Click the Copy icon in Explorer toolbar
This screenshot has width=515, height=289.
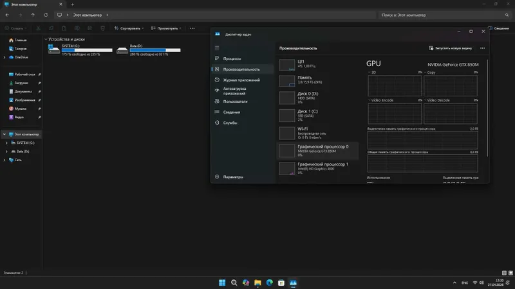coord(51,28)
